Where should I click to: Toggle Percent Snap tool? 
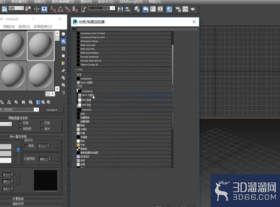68,9
